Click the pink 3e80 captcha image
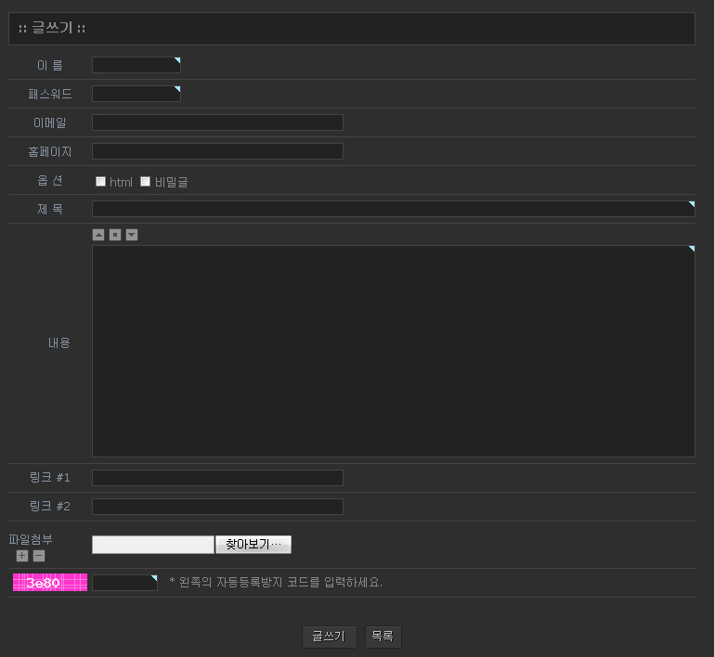This screenshot has width=714, height=657. [50, 583]
